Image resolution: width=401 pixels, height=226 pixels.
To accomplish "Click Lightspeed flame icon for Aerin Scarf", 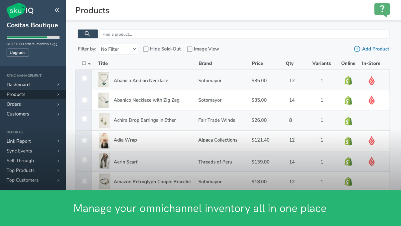I will (x=371, y=161).
